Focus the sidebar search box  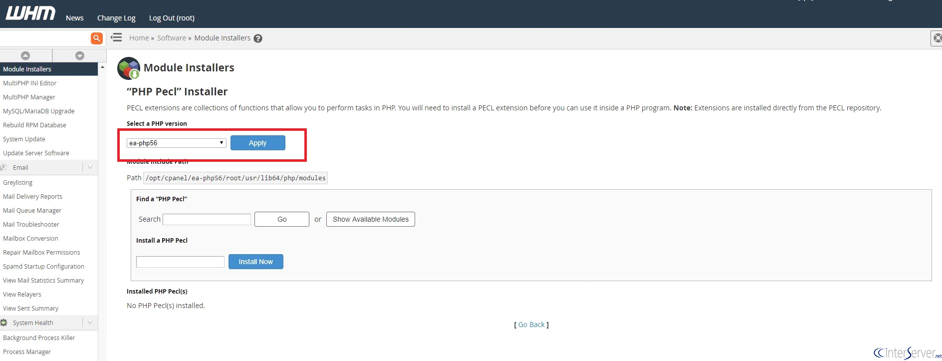tap(45, 38)
